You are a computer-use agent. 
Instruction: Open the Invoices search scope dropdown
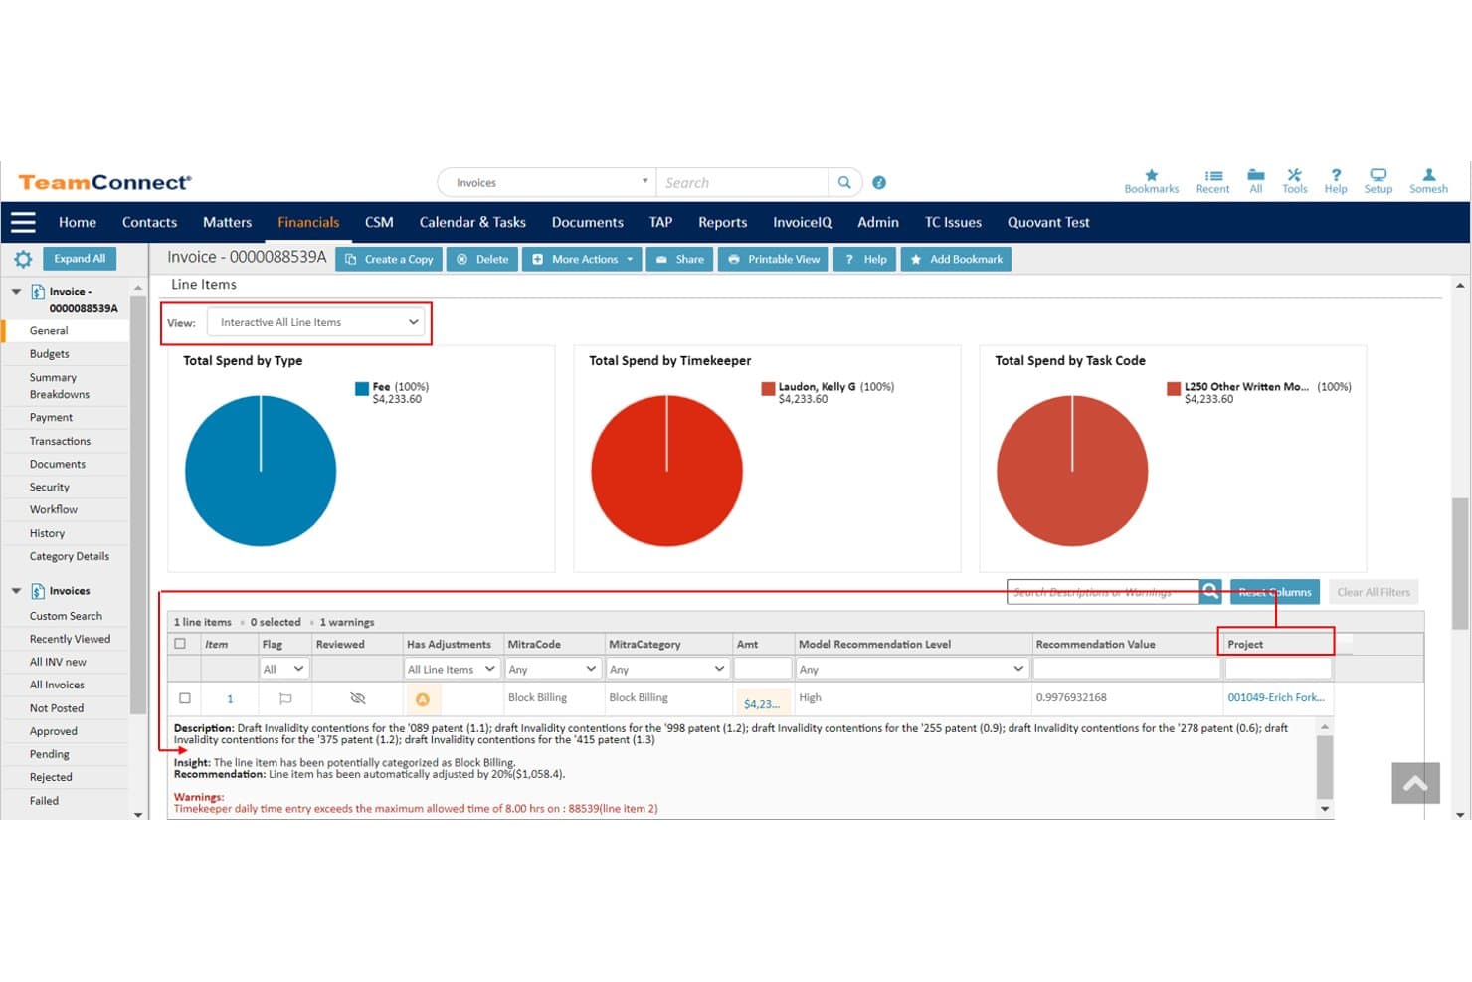pyautogui.click(x=546, y=182)
